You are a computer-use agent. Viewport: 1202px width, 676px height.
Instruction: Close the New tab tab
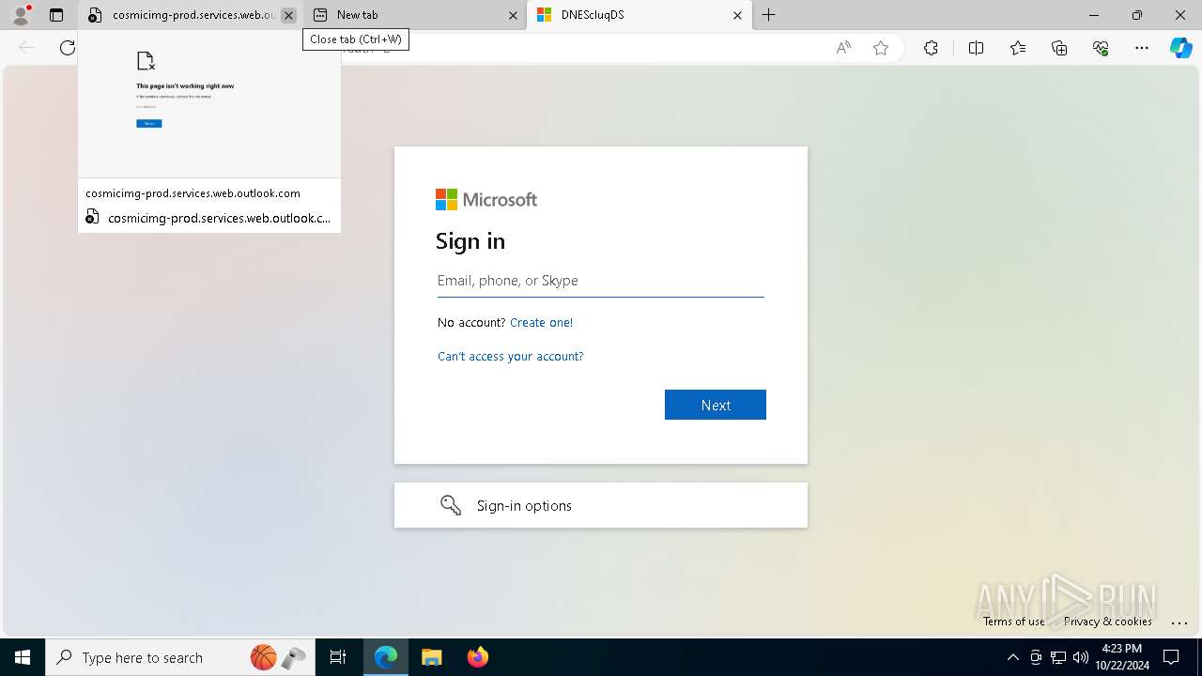(x=513, y=15)
